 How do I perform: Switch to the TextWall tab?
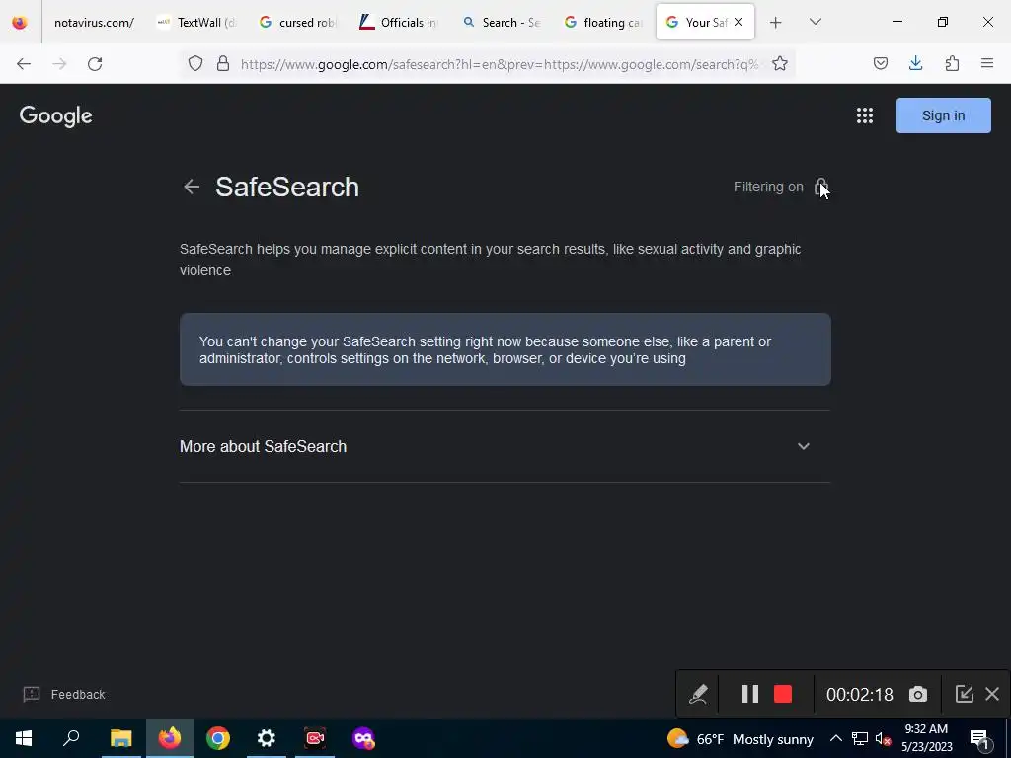click(x=196, y=23)
